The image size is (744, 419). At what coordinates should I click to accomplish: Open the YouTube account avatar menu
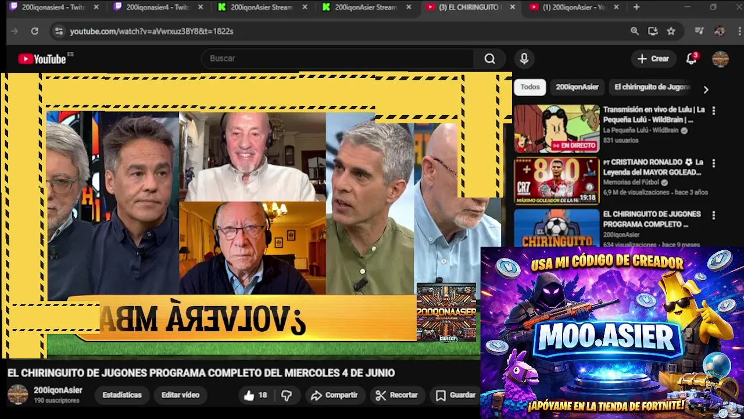(x=720, y=59)
